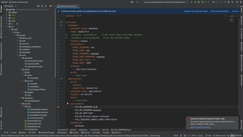Select the docker-compose.yml editor tab

(68, 6)
